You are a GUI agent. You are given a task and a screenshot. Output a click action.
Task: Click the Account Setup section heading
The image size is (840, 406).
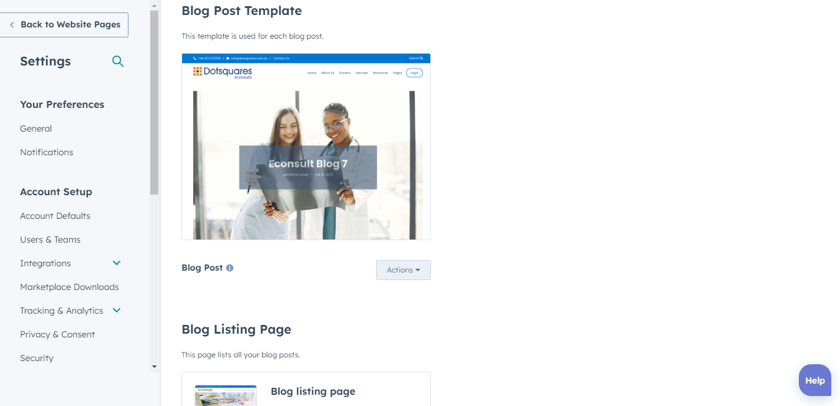(56, 192)
